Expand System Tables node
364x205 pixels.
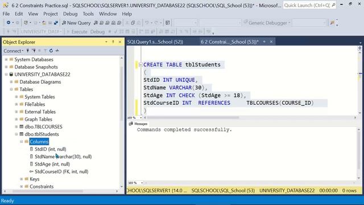click(x=16, y=97)
